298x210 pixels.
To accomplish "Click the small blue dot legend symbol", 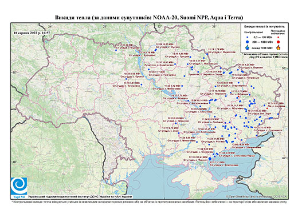I will (248, 37).
